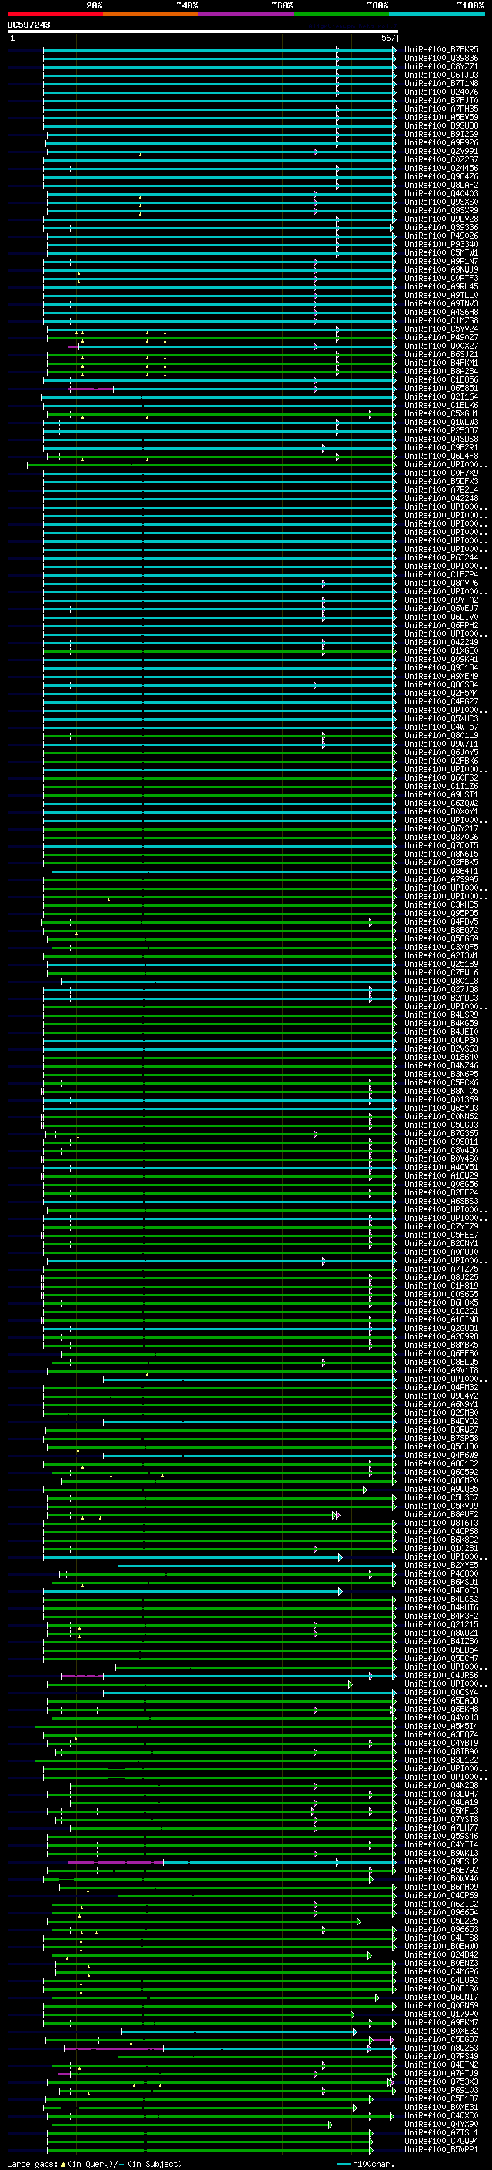Select the UniRef100_P49027 label

click(441, 338)
